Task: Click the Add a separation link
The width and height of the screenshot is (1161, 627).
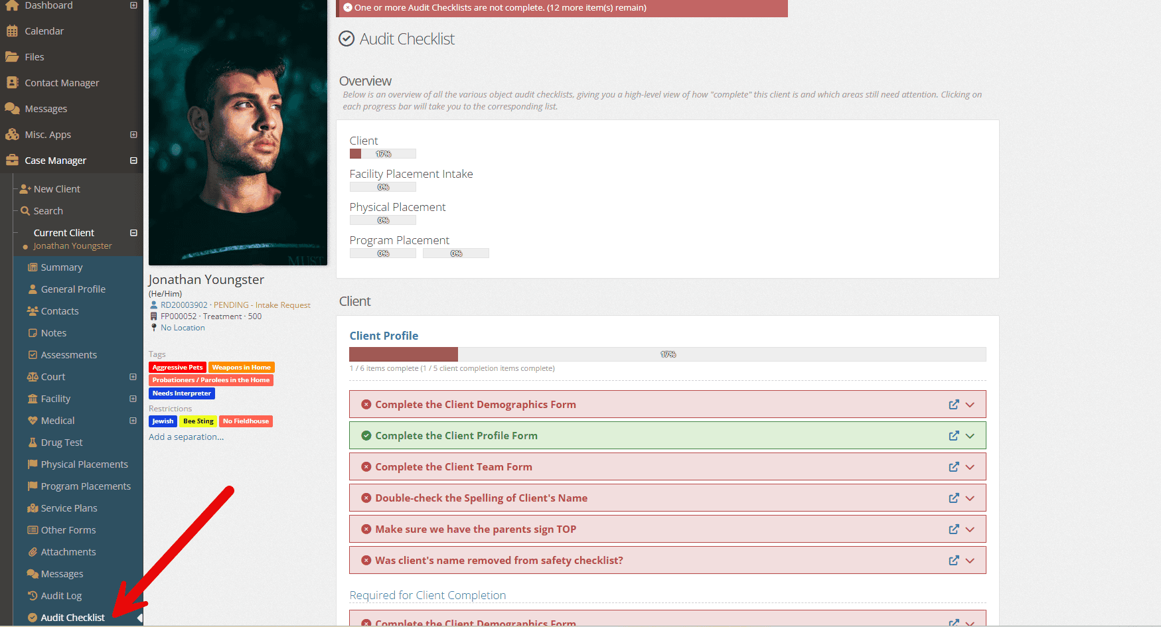Action: [x=187, y=437]
